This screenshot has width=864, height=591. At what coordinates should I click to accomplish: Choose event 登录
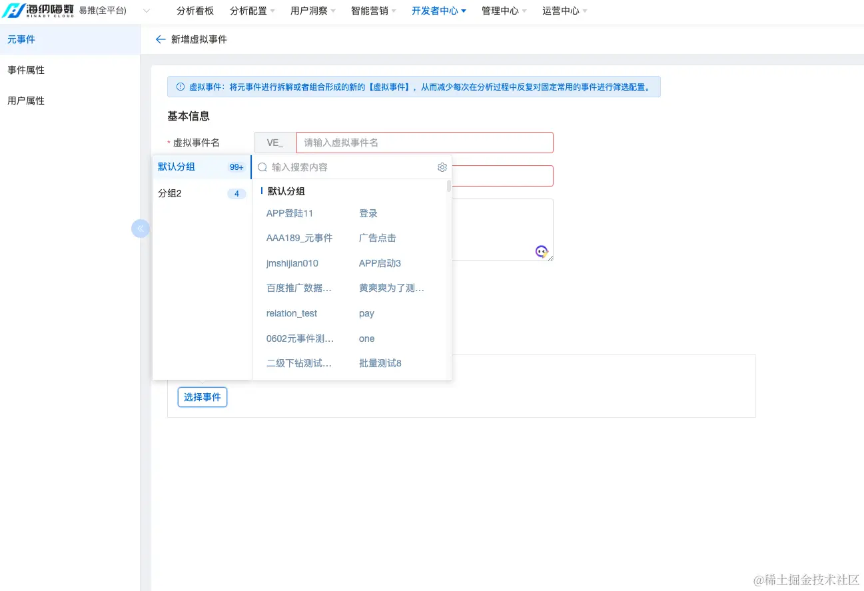tap(368, 213)
